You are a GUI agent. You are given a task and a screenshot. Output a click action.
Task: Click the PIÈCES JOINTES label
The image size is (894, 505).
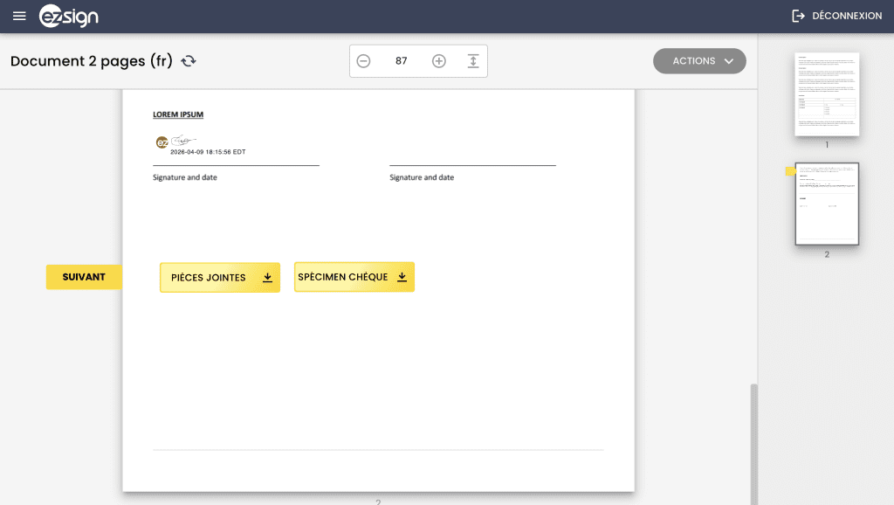[209, 278]
